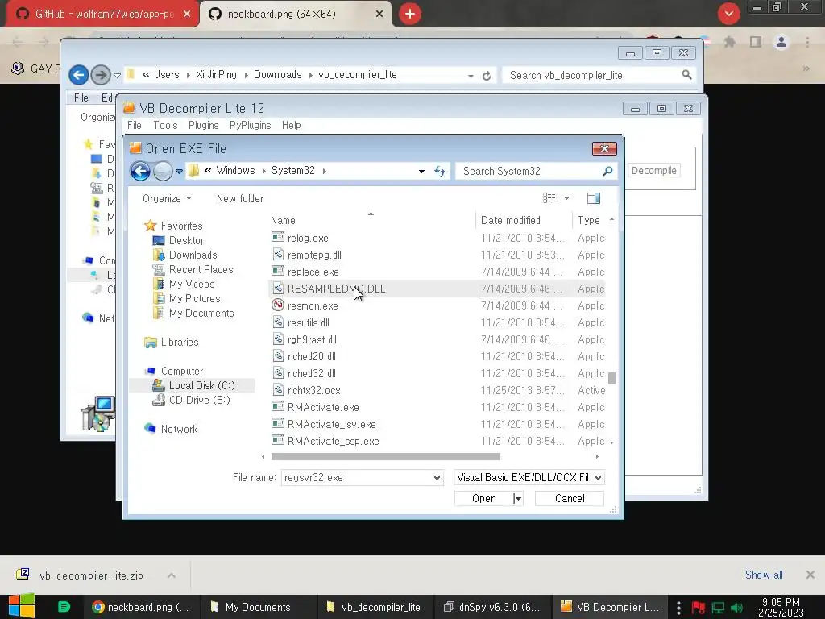Image resolution: width=825 pixels, height=619 pixels.
Task: Click Explorer window Back arrow near Users path
Action: (x=78, y=75)
